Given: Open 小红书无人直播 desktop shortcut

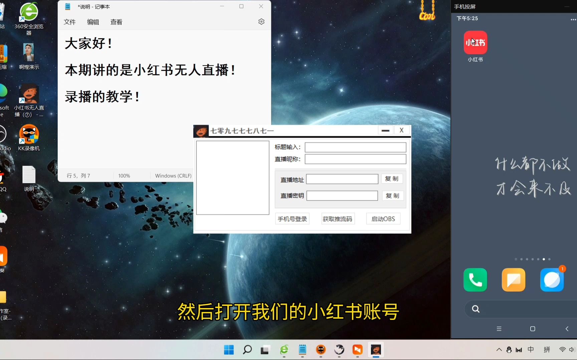Looking at the screenshot, I should [x=29, y=100].
